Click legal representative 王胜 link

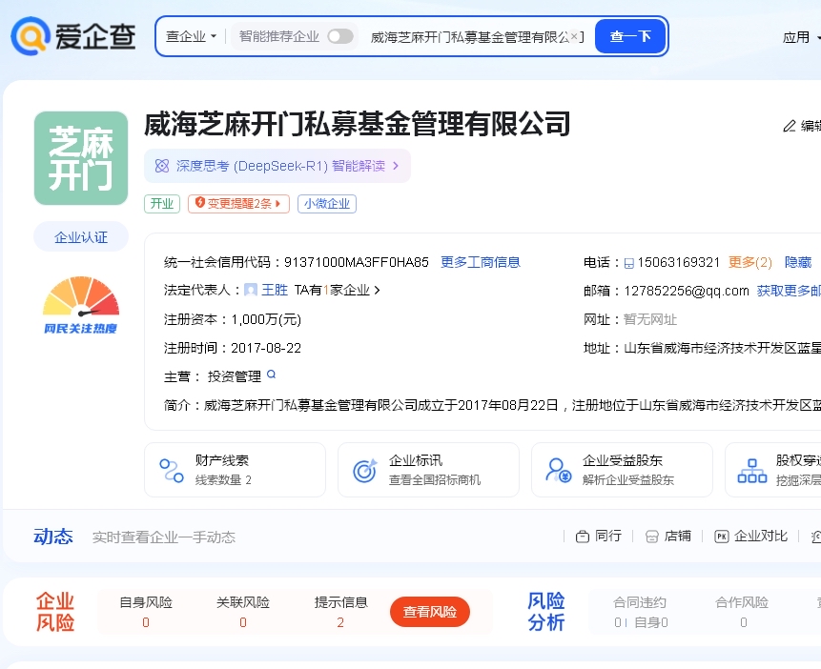[x=275, y=290]
